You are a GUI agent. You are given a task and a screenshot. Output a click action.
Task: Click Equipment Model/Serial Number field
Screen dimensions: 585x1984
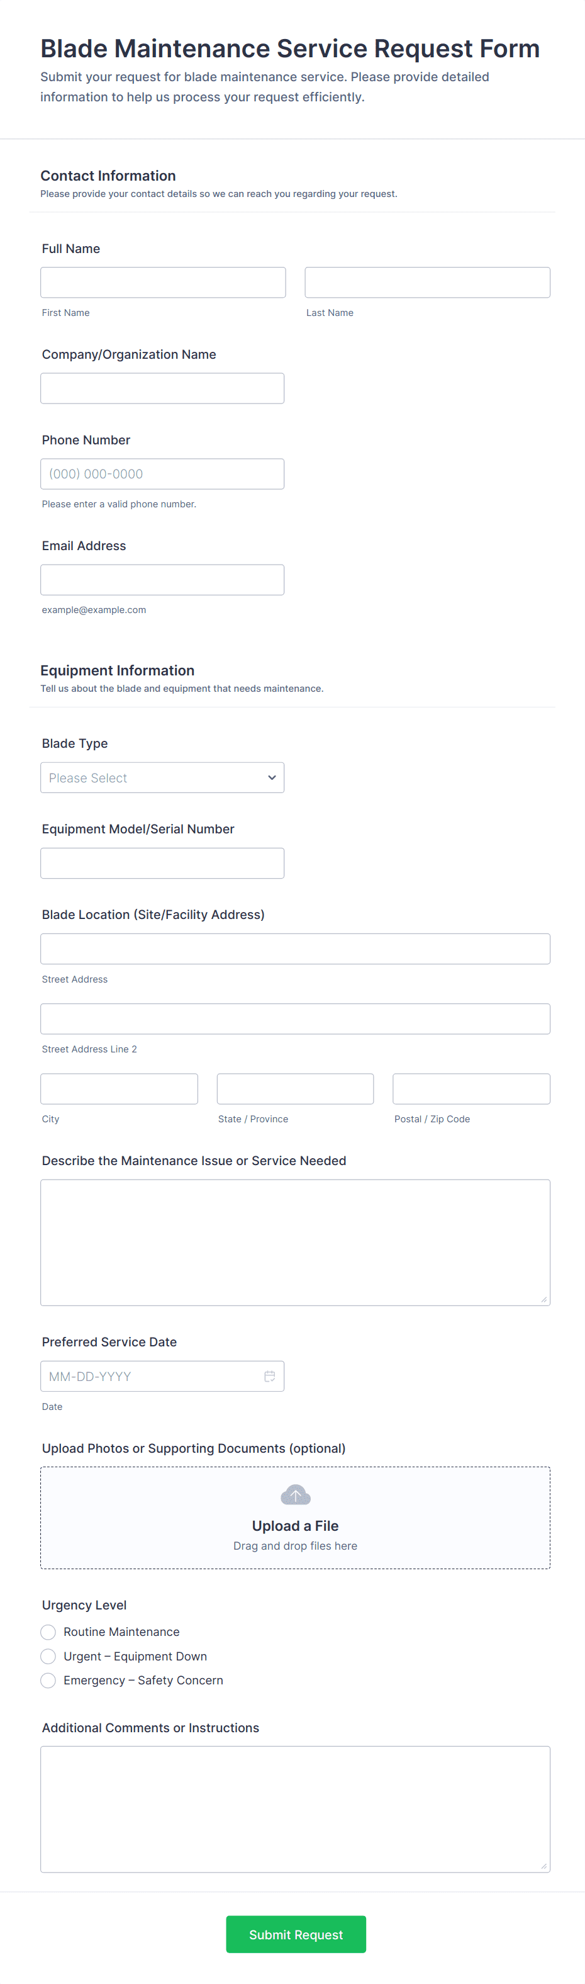pyautogui.click(x=162, y=862)
